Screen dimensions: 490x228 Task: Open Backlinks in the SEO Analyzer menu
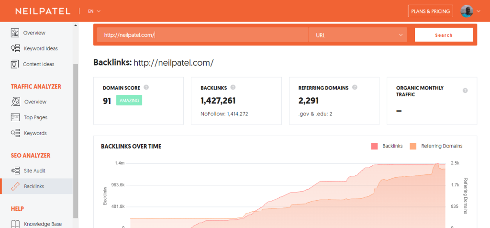33,186
